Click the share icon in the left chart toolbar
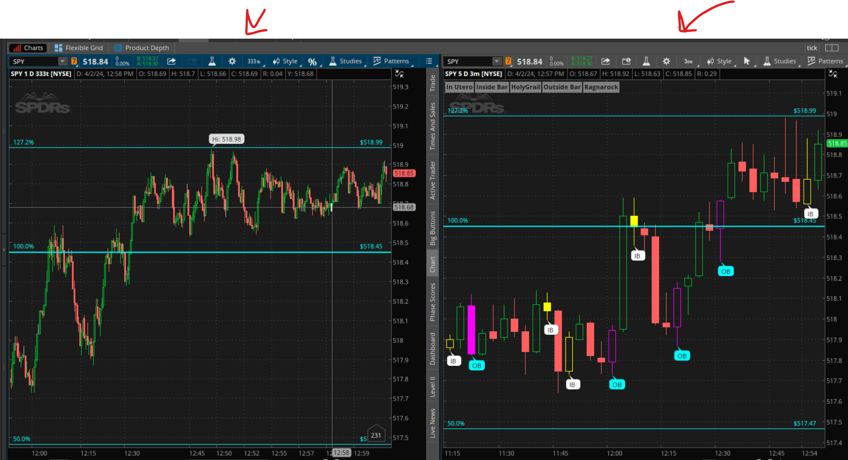The image size is (848, 460). pos(171,61)
